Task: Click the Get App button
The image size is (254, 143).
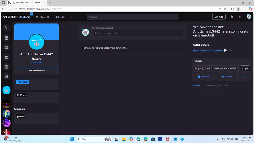Action: pyautogui.click(x=219, y=17)
